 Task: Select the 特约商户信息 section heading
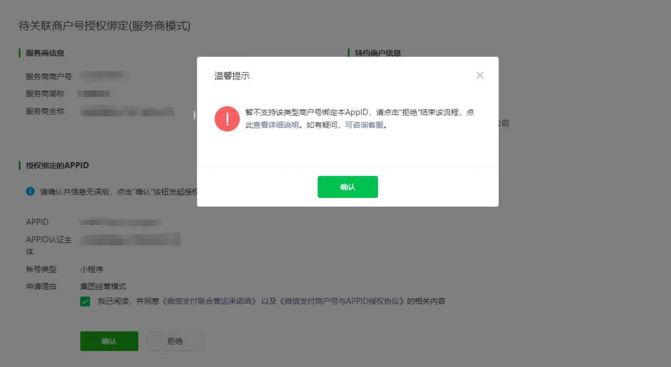pos(377,53)
